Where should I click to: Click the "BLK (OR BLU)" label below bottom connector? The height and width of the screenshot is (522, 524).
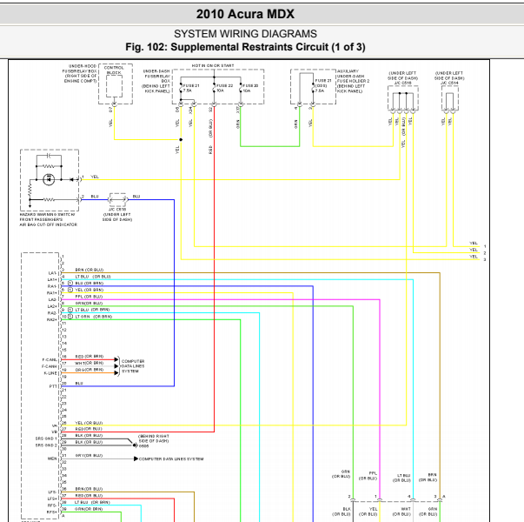pyautogui.click(x=342, y=512)
